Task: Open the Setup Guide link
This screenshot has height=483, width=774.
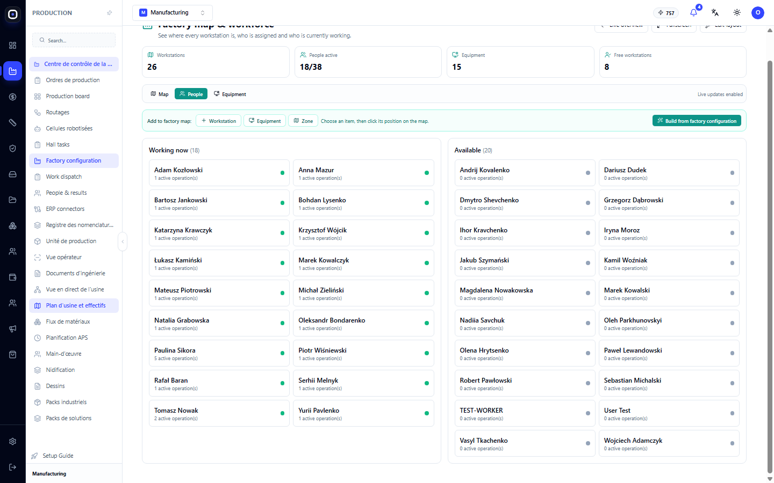Action: click(x=58, y=456)
